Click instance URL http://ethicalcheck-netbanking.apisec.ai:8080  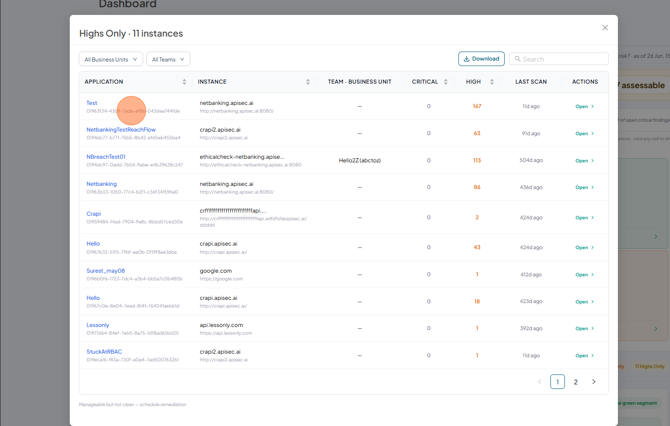pyautogui.click(x=251, y=165)
